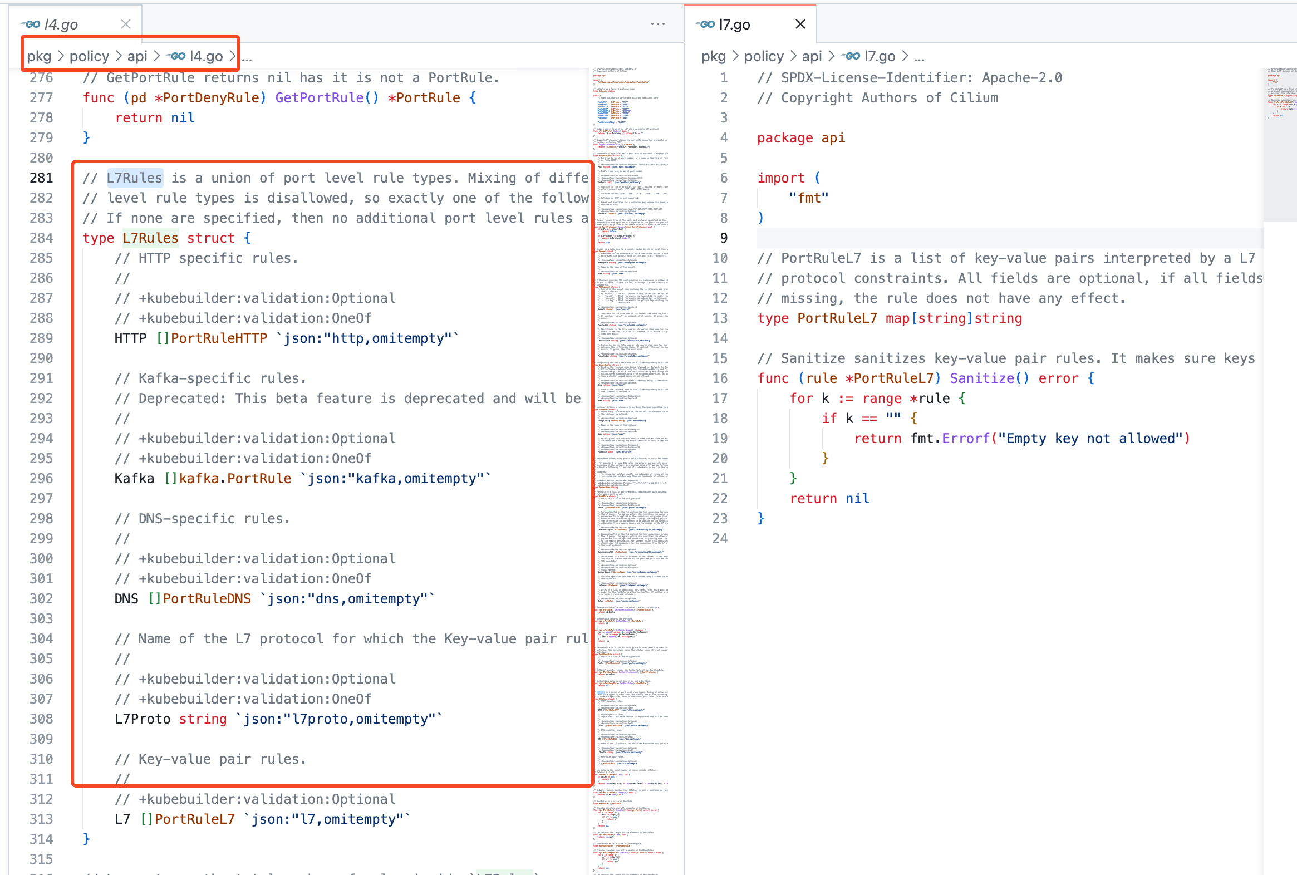Open 'api' breadcrumb in right editor

(x=812, y=56)
